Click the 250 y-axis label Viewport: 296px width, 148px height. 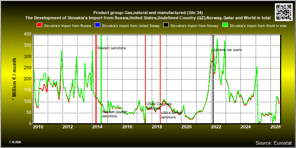pyautogui.click(x=28, y=68)
